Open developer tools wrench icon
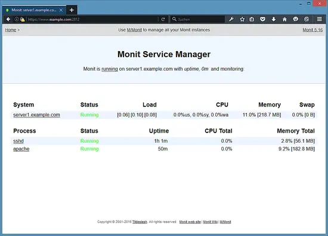The image size is (328, 236). (x=231, y=20)
